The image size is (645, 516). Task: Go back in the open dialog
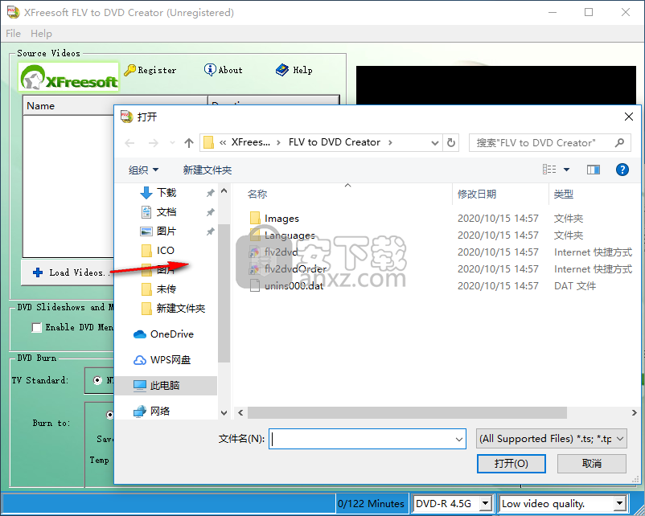130,143
